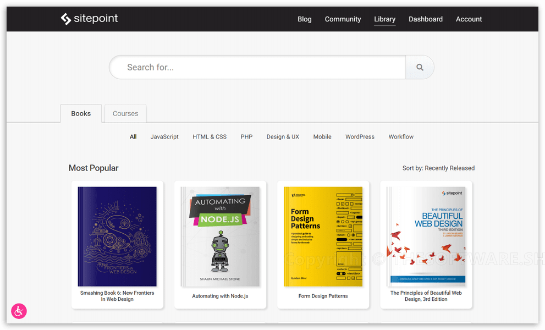Click the Most Popular heading
The image size is (545, 330).
coord(93,168)
